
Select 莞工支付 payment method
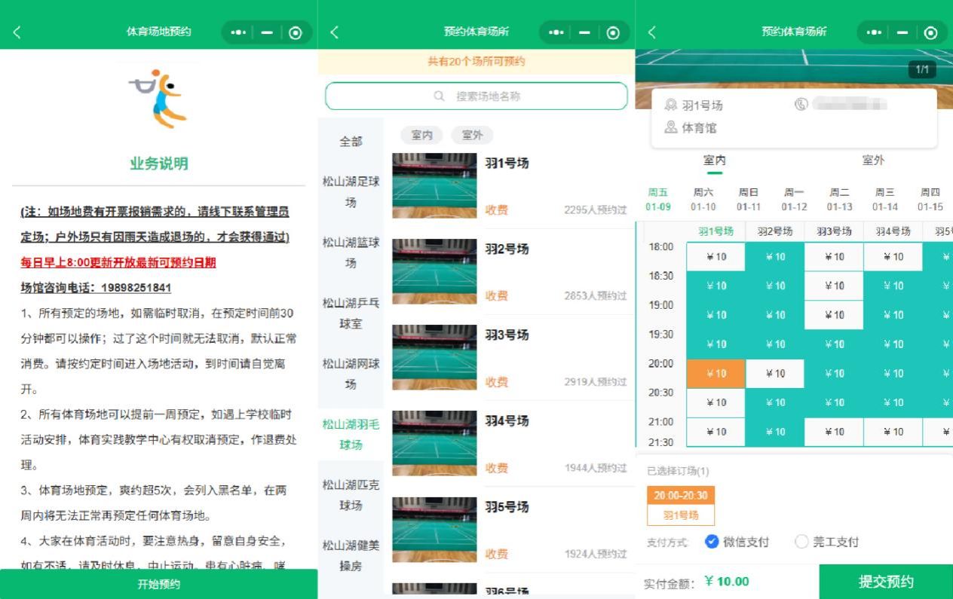[x=827, y=542]
